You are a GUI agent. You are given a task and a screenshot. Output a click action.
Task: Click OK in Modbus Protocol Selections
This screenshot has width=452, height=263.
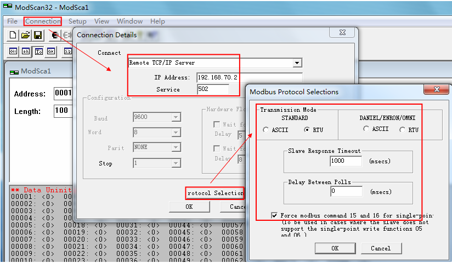[x=335, y=248]
